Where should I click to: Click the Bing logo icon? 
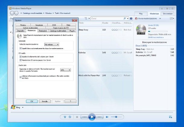tap(13, 107)
